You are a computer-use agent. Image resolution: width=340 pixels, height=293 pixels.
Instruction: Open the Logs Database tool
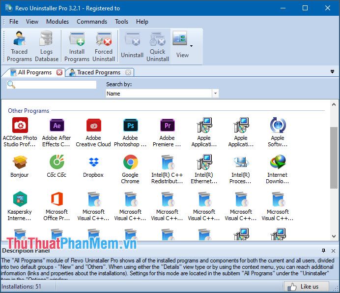coord(47,46)
